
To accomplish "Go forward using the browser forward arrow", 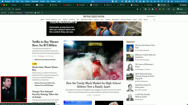I will (5, 9).
